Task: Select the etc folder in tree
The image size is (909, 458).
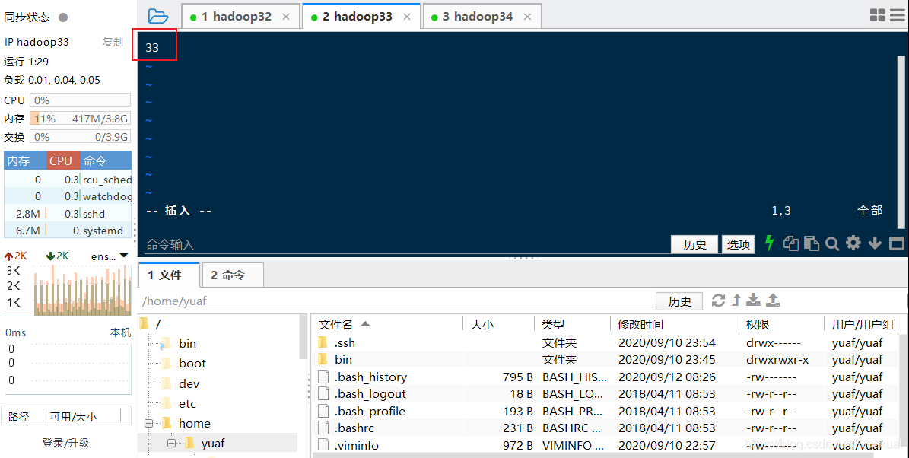Action: (x=187, y=403)
